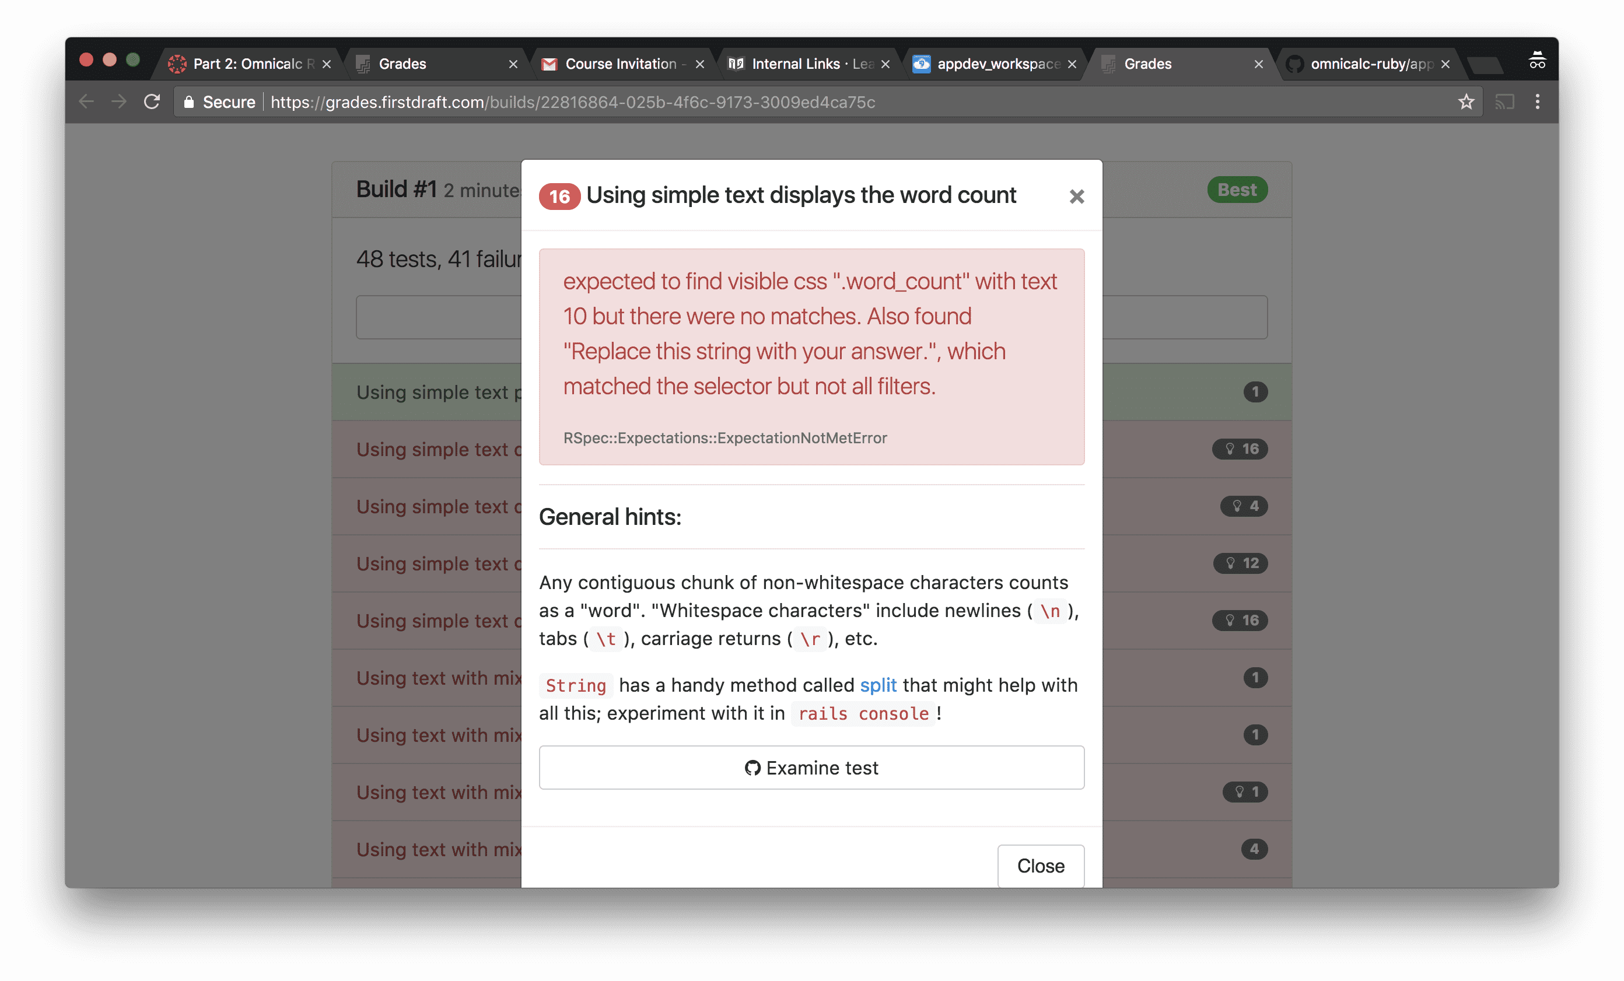This screenshot has width=1624, height=981.
Task: Click the incognito icon at top right
Action: [1537, 61]
